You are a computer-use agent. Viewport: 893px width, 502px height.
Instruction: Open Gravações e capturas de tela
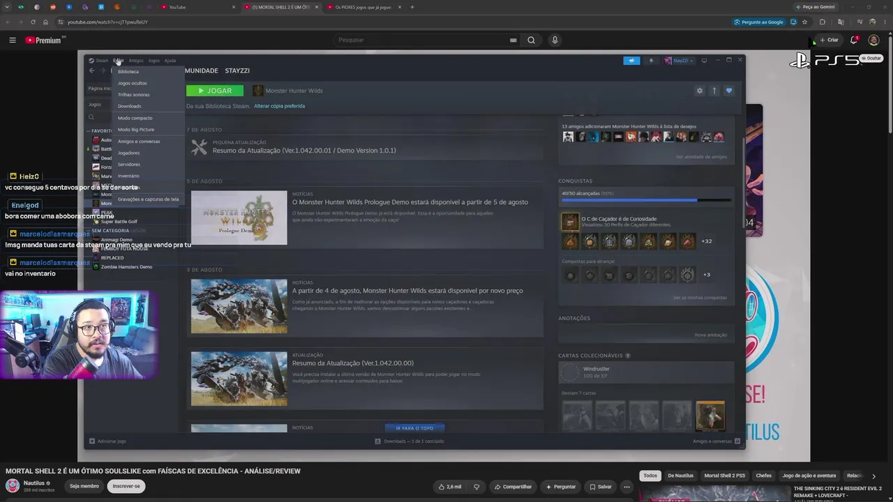tap(148, 199)
